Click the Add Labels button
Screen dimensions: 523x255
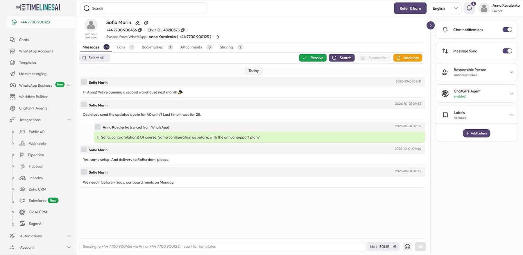point(477,133)
